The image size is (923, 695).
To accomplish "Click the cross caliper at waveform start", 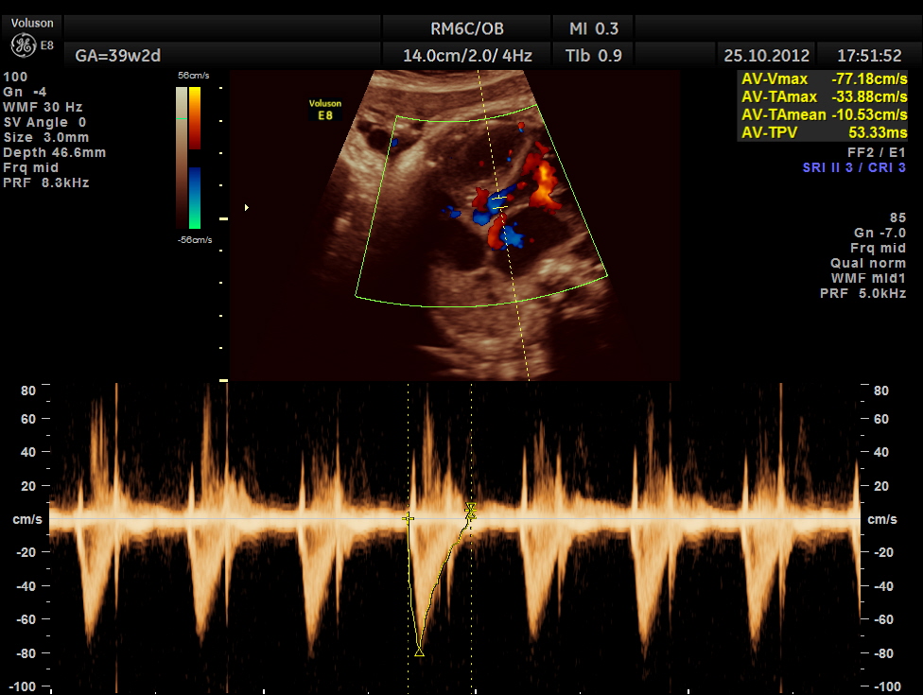I will click(408, 518).
